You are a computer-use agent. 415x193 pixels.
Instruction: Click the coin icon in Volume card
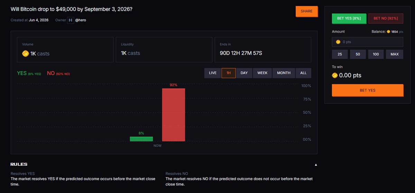click(25, 53)
